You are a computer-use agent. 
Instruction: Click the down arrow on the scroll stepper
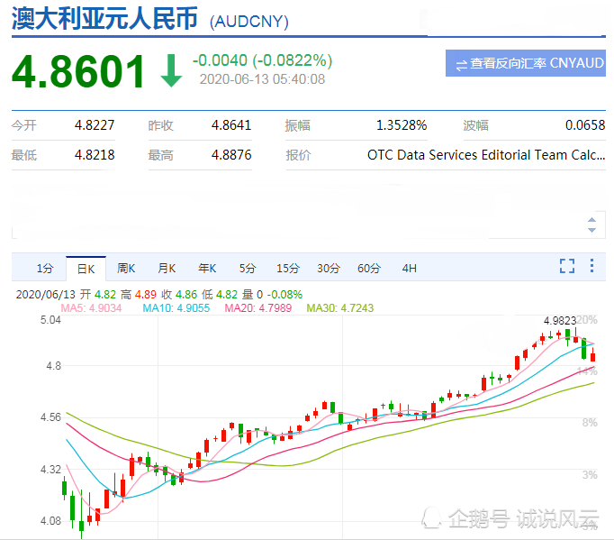(591, 230)
